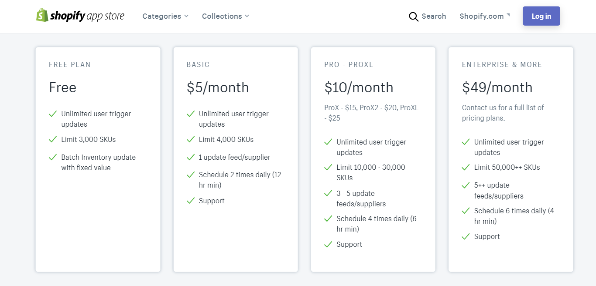Click checkmark beside Schedule 6 times daily
The width and height of the screenshot is (596, 286).
click(x=466, y=211)
